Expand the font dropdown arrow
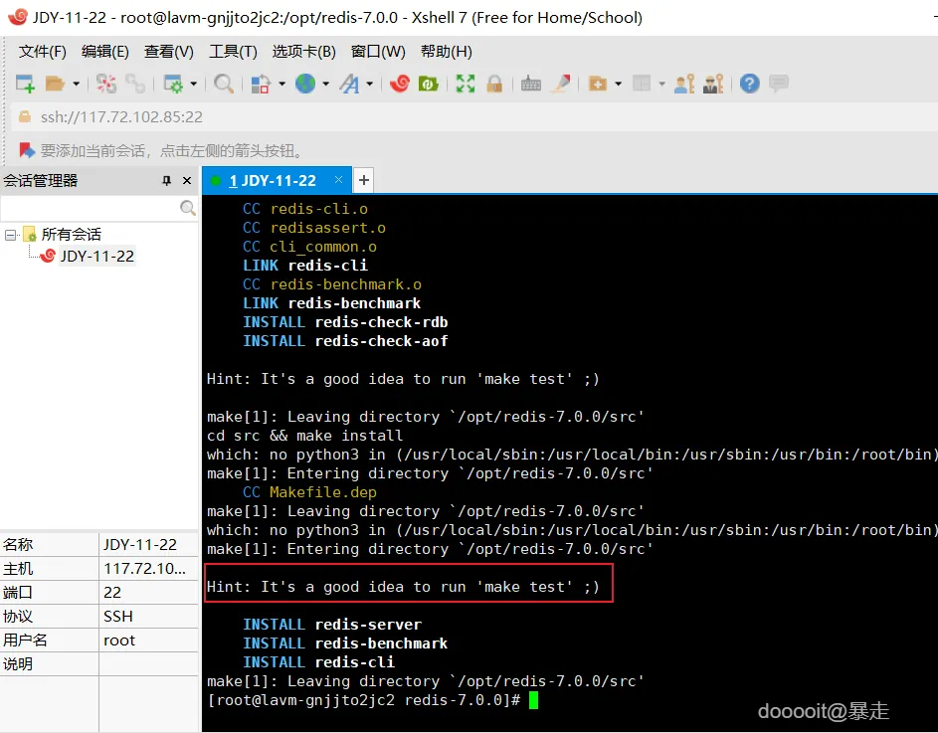 pos(370,84)
